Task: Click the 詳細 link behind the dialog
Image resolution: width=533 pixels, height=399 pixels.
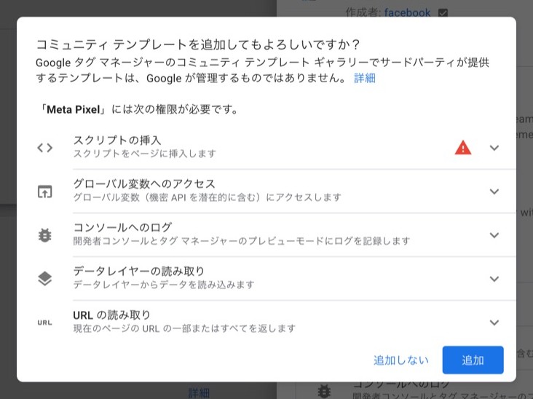Action: point(199,393)
